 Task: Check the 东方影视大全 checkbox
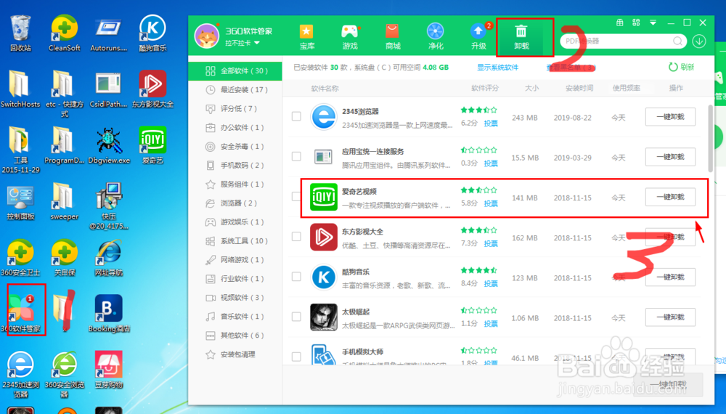point(296,237)
